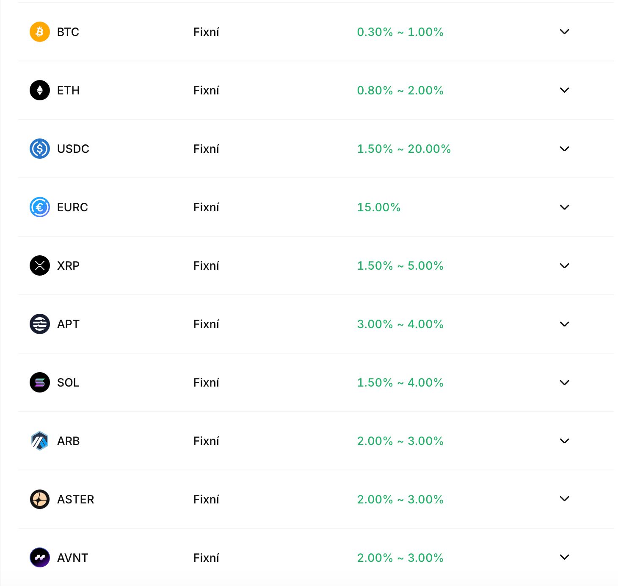The height and width of the screenshot is (586, 618).
Task: Expand the USDC row details
Action: tap(564, 149)
